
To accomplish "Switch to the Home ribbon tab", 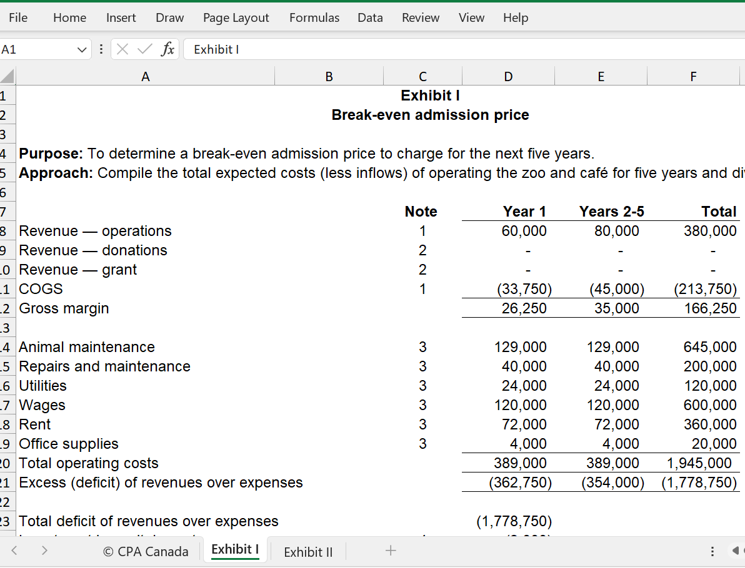I will 69,17.
